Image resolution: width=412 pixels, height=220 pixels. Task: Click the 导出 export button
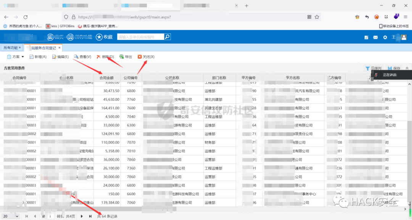[x=126, y=57]
